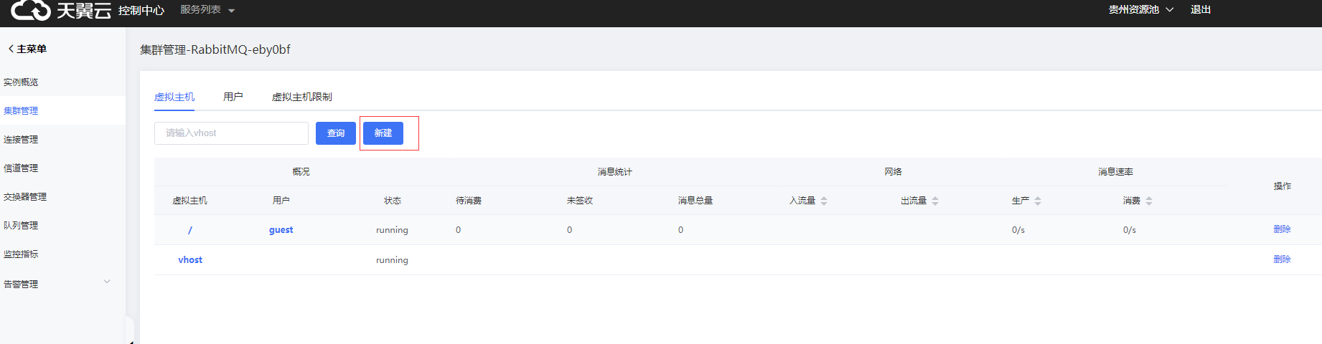Click the 新建 button

pyautogui.click(x=383, y=133)
